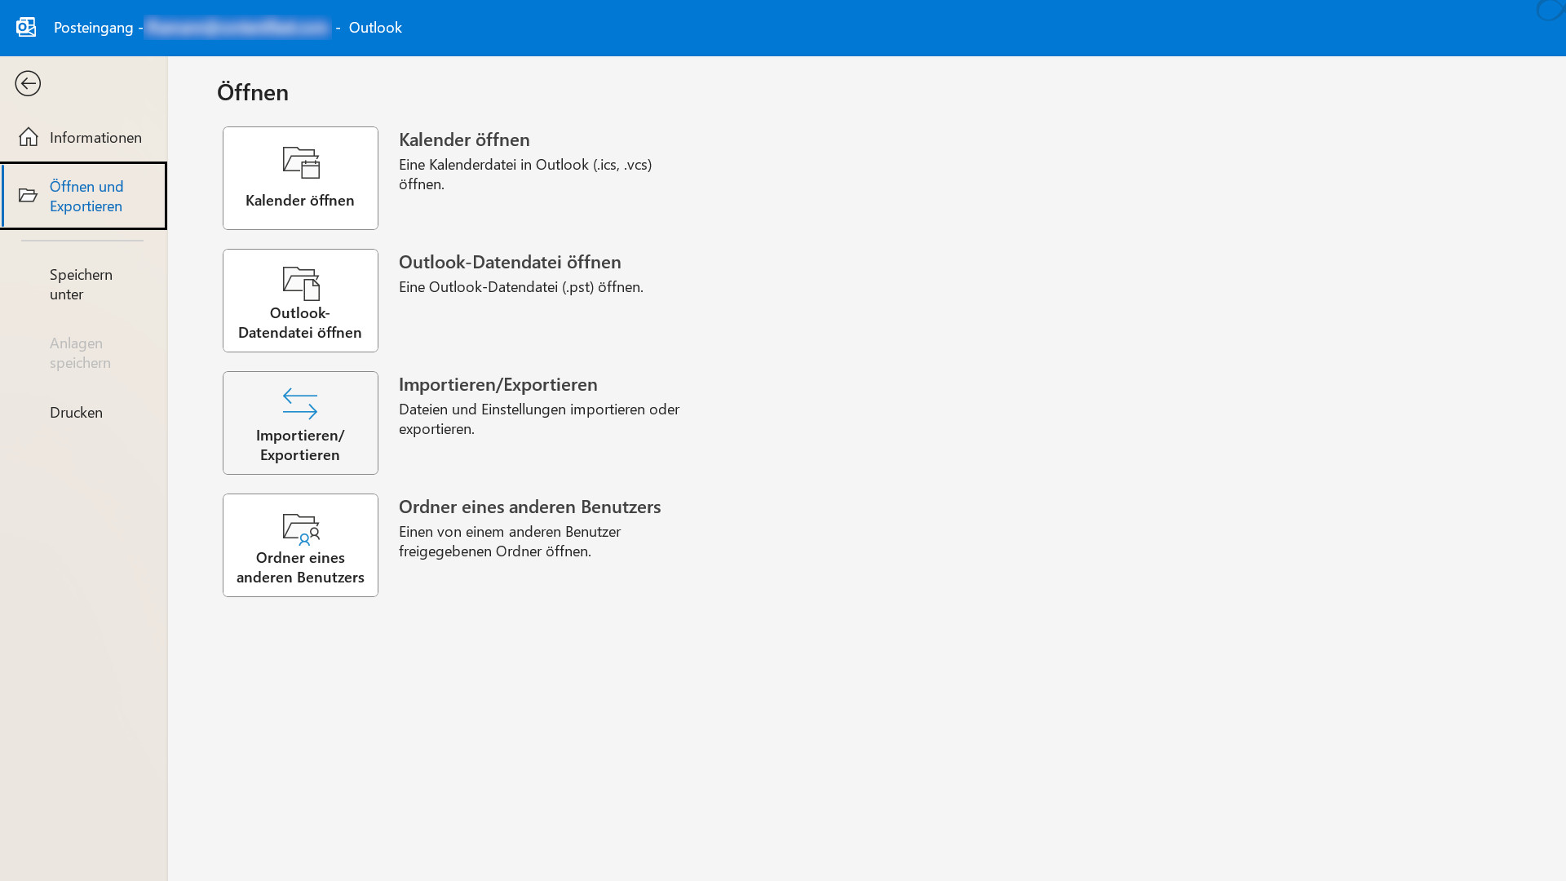The height and width of the screenshot is (881, 1566).
Task: Click description about .ics, .vcs calendar file
Action: click(525, 174)
